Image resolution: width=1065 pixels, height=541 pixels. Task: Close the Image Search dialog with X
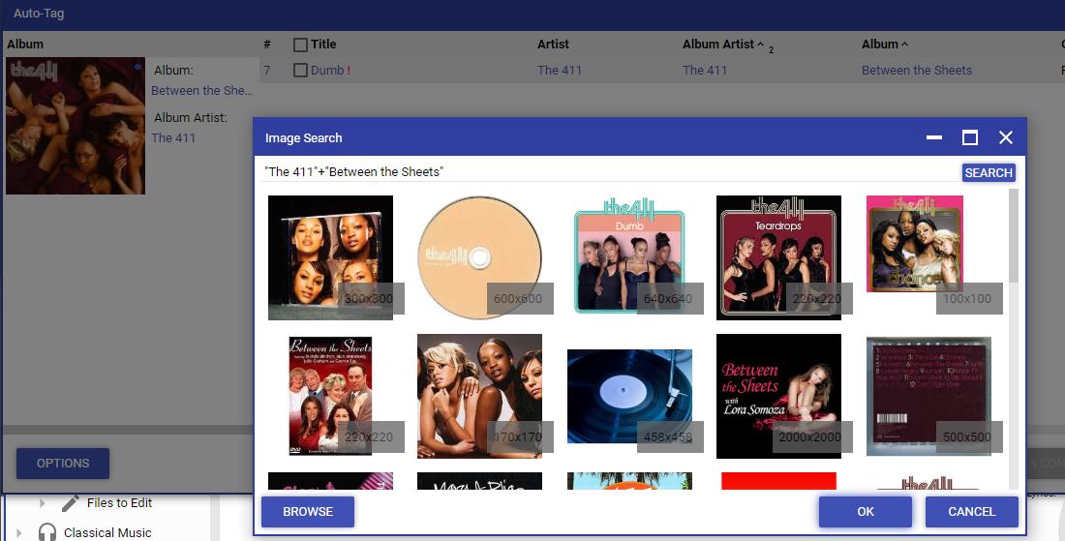pos(1005,137)
